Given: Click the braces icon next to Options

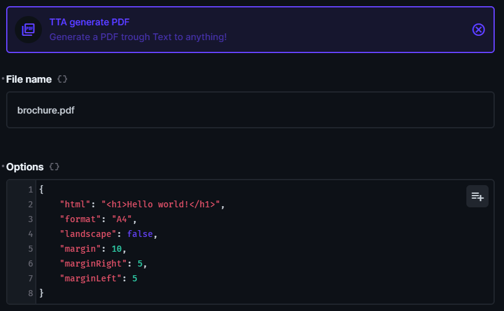Looking at the screenshot, I should coord(54,167).
